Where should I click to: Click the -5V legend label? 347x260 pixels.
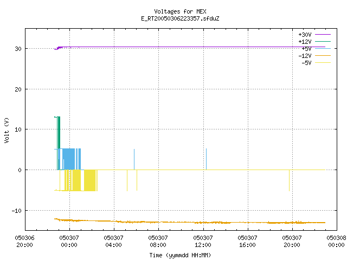tap(306, 63)
